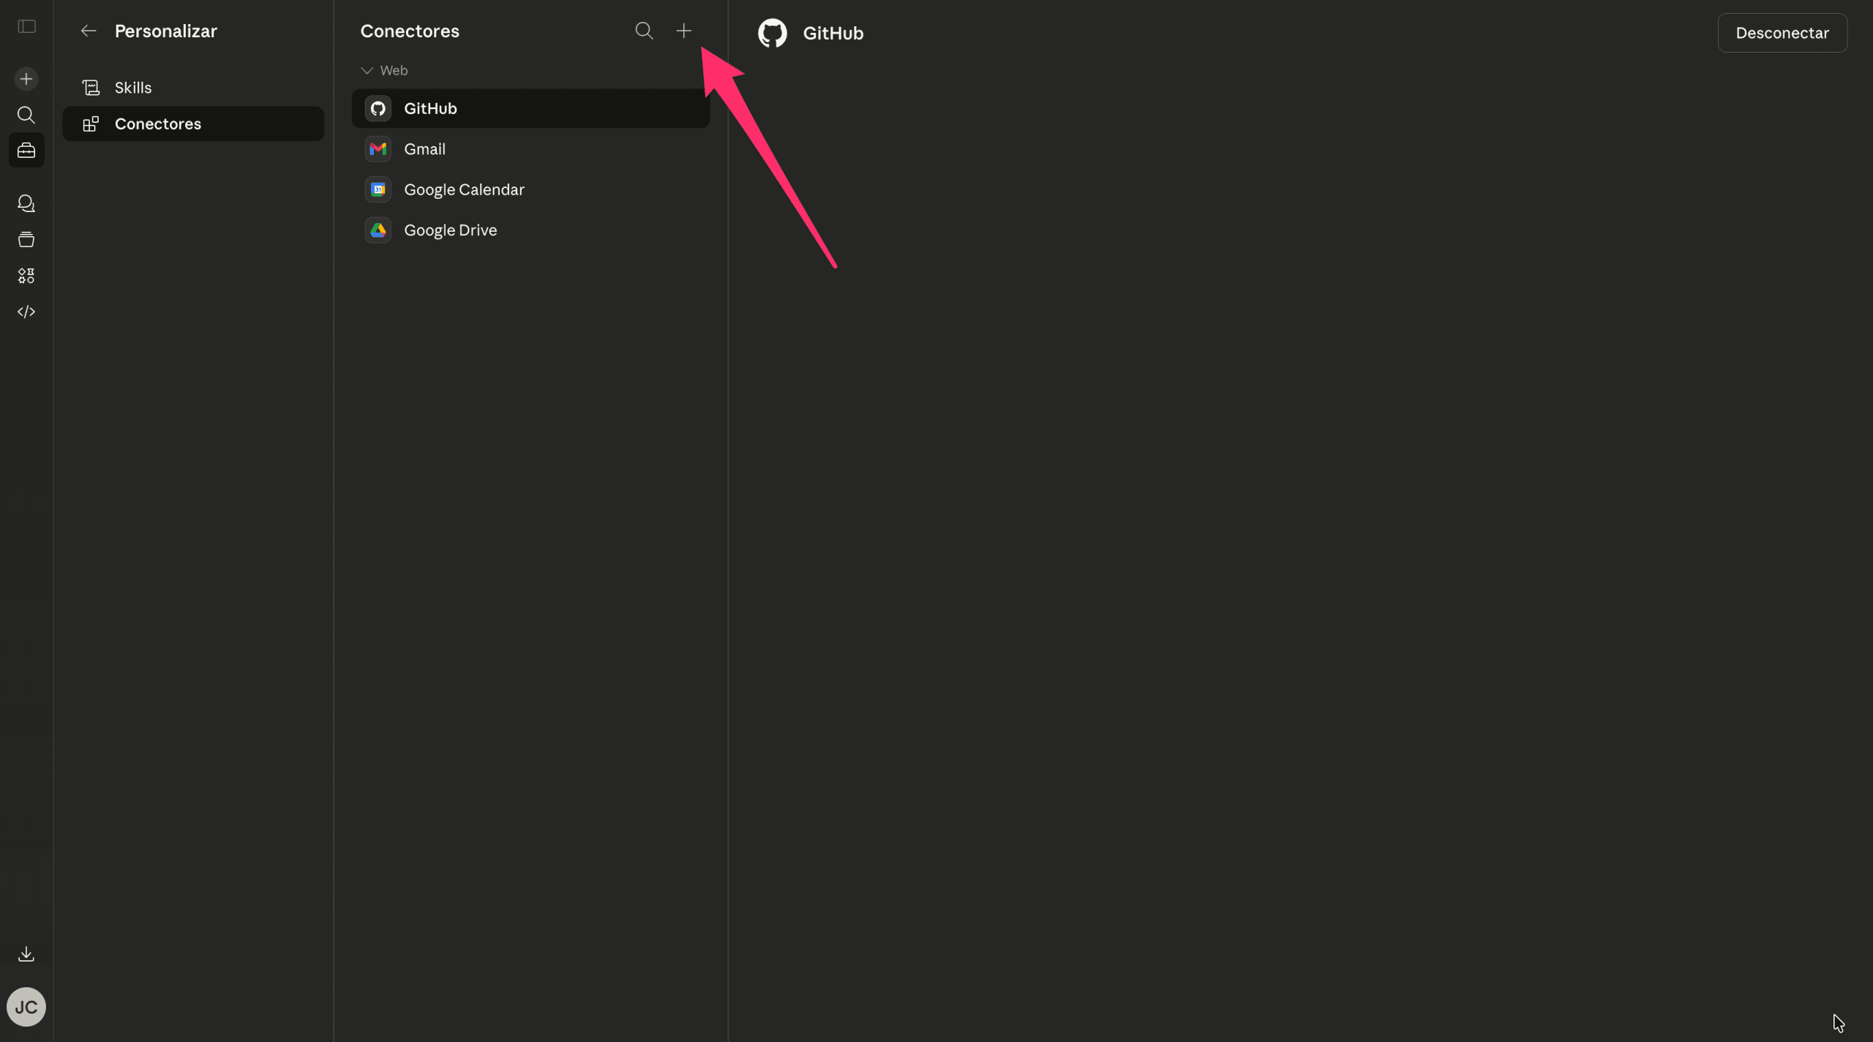Search connectors with magnifier icon
This screenshot has width=1873, height=1042.
[644, 31]
